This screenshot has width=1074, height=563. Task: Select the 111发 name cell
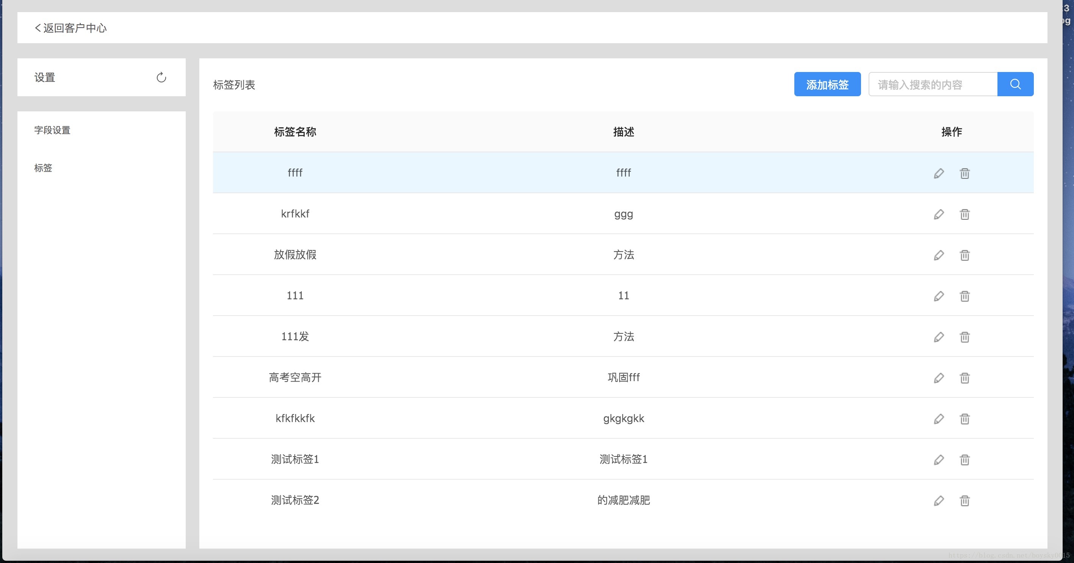pyautogui.click(x=295, y=337)
